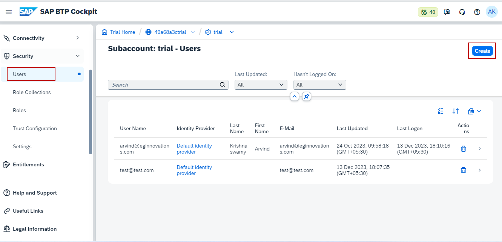Open the table export icon
Viewport: 502px width, 242px height.
[471, 111]
